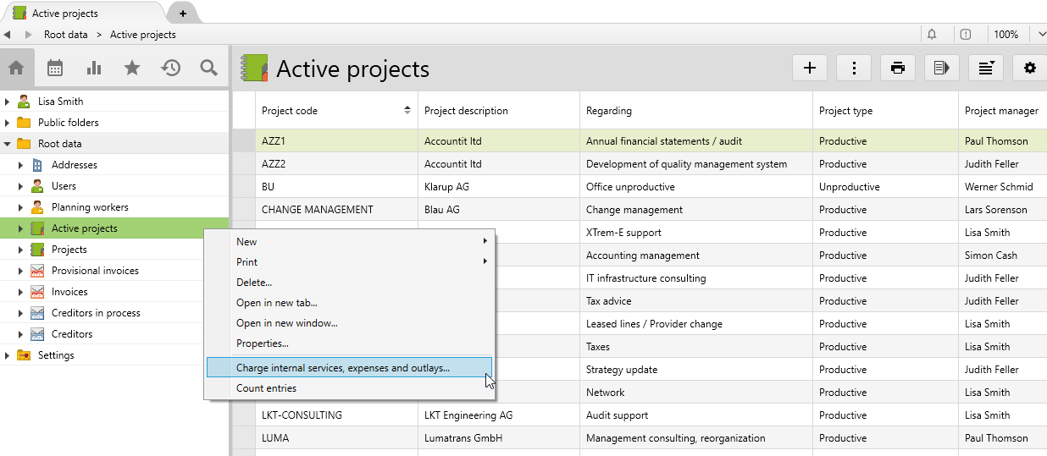Expand the Addresses tree node
Screen dimensions: 1047x456
(20, 165)
